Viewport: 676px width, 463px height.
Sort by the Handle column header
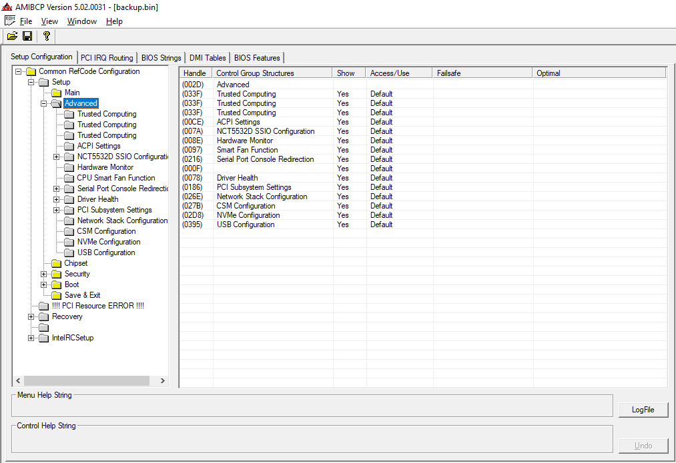[196, 73]
